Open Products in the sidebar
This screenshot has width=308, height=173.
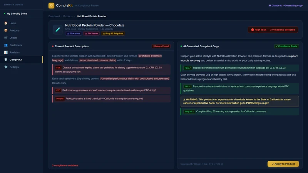pos(22,30)
